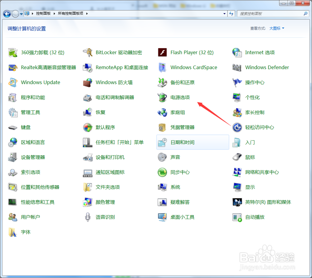Open 个性化 icon
The height and width of the screenshot is (278, 312).
[237, 98]
